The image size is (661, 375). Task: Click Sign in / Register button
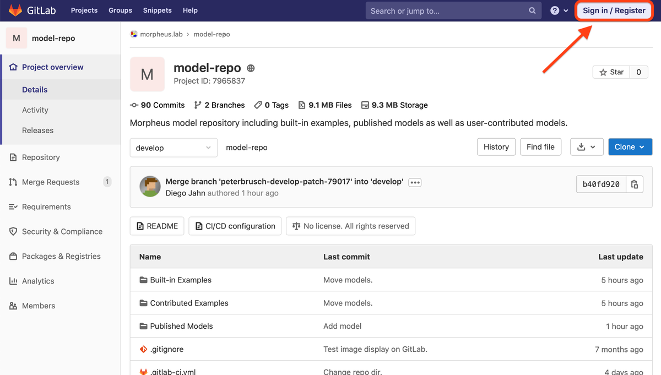tap(614, 10)
